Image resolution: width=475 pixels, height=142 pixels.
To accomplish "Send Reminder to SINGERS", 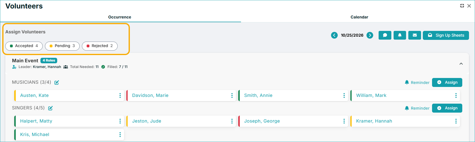I will [417, 108].
